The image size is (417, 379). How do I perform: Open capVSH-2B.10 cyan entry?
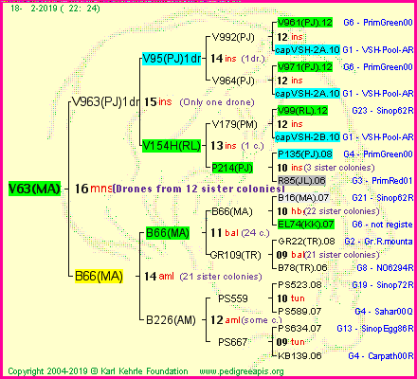click(x=307, y=137)
